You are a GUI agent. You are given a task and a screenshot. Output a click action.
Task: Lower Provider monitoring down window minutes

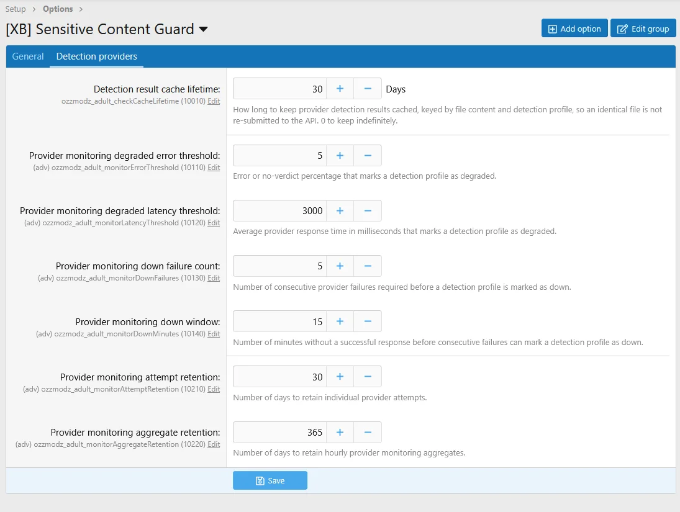(x=368, y=321)
